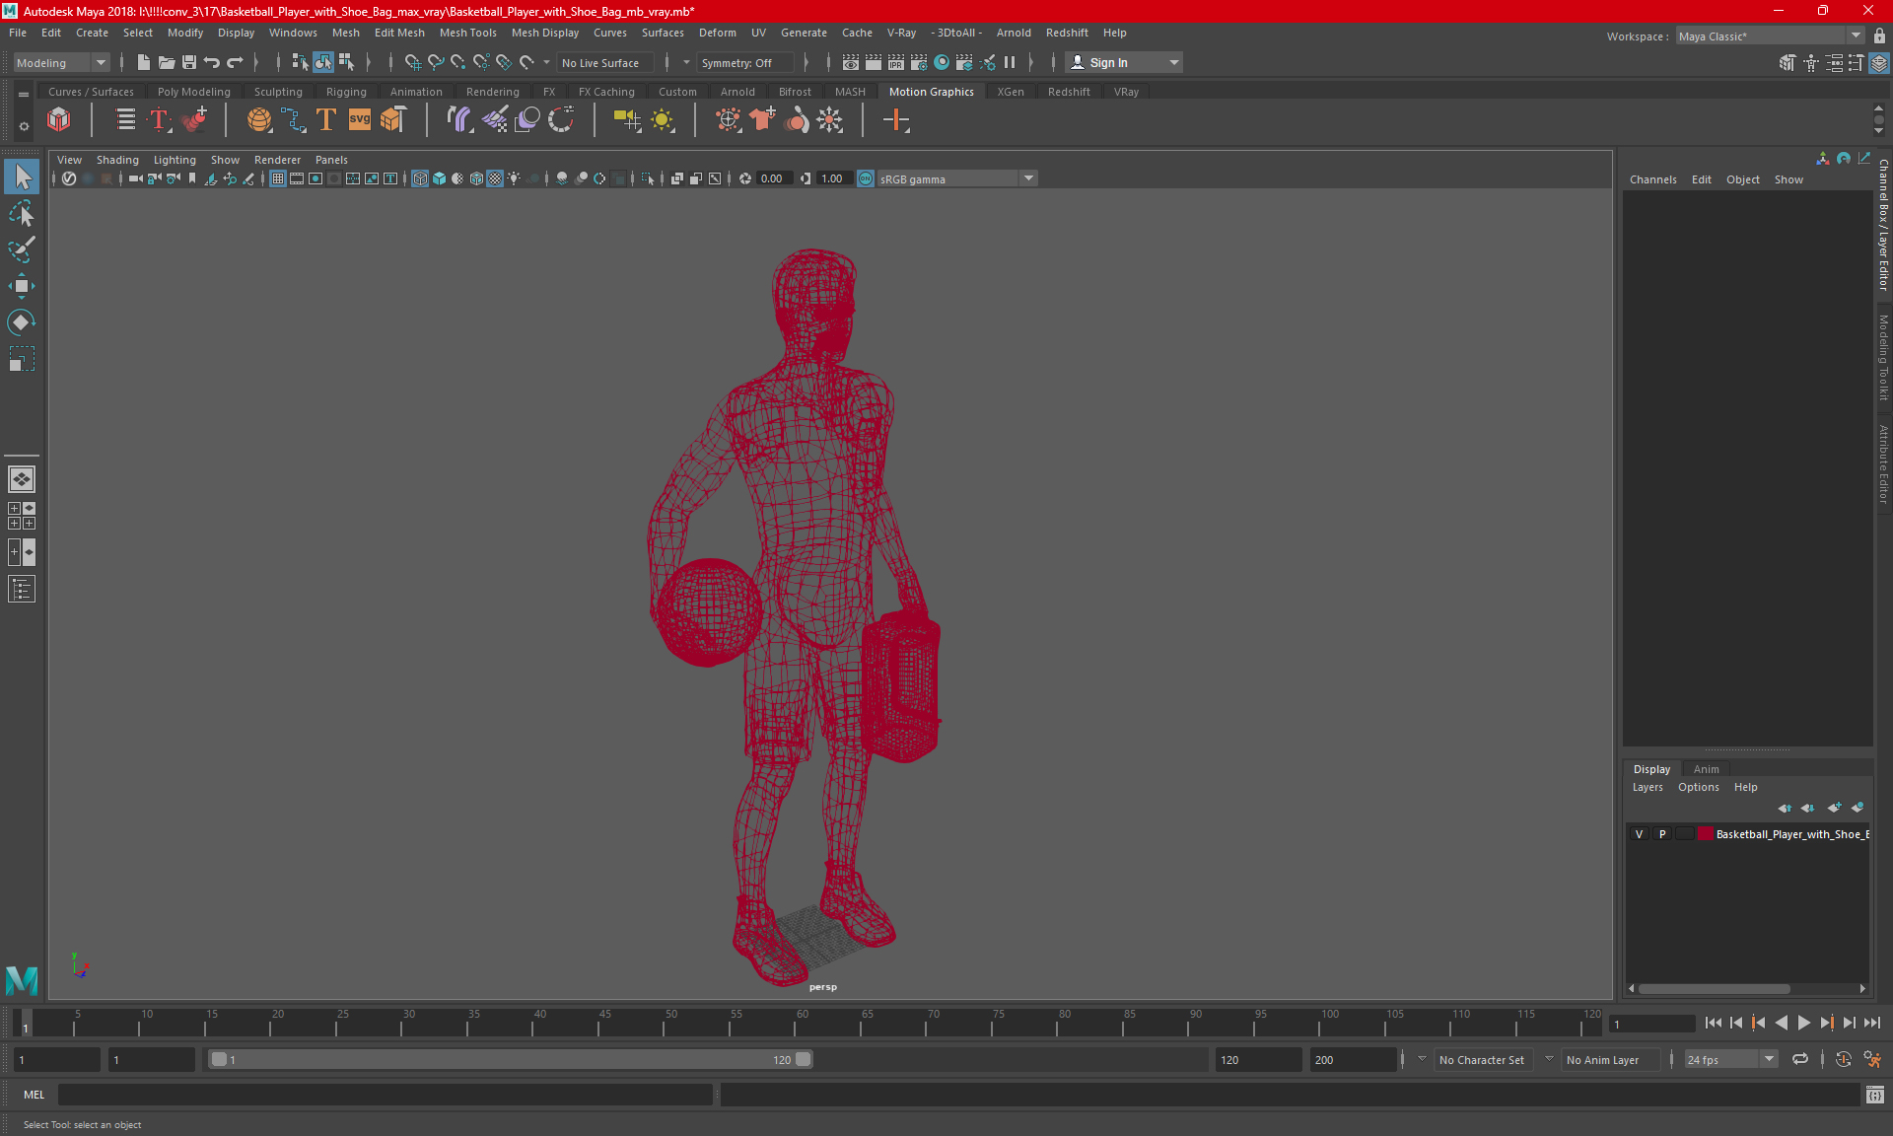The width and height of the screenshot is (1893, 1136).
Task: Open the Deform menu
Action: pyautogui.click(x=717, y=33)
